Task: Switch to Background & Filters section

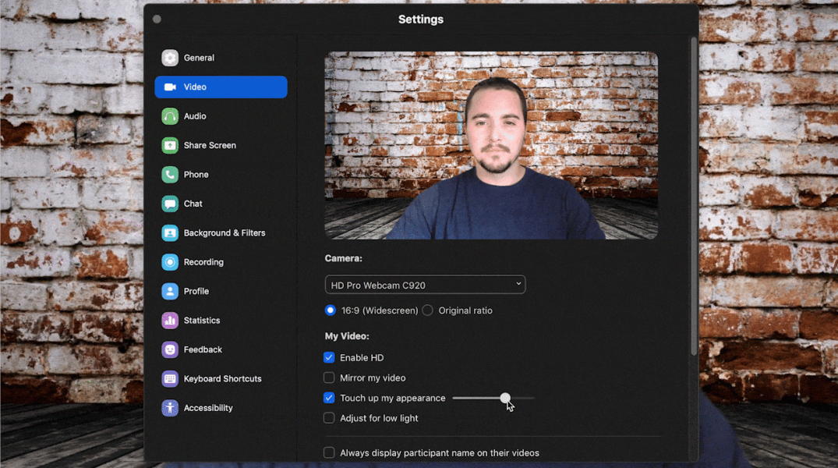Action: point(224,233)
